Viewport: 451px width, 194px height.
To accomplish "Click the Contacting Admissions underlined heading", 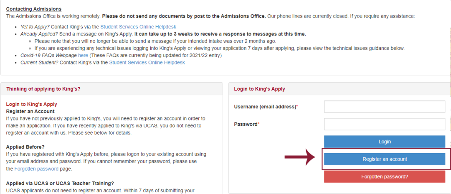I will tap(34, 9).
